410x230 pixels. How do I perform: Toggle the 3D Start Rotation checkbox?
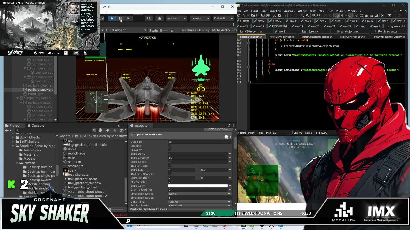click(x=169, y=174)
